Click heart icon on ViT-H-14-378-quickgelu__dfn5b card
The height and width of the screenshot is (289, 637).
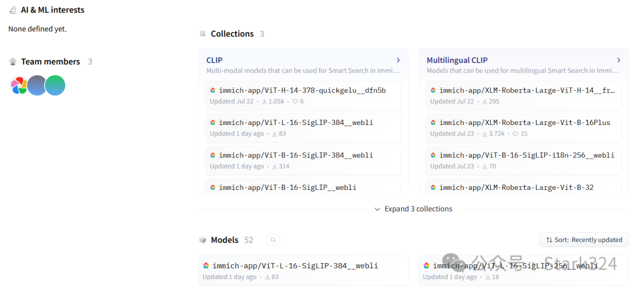pos(295,101)
